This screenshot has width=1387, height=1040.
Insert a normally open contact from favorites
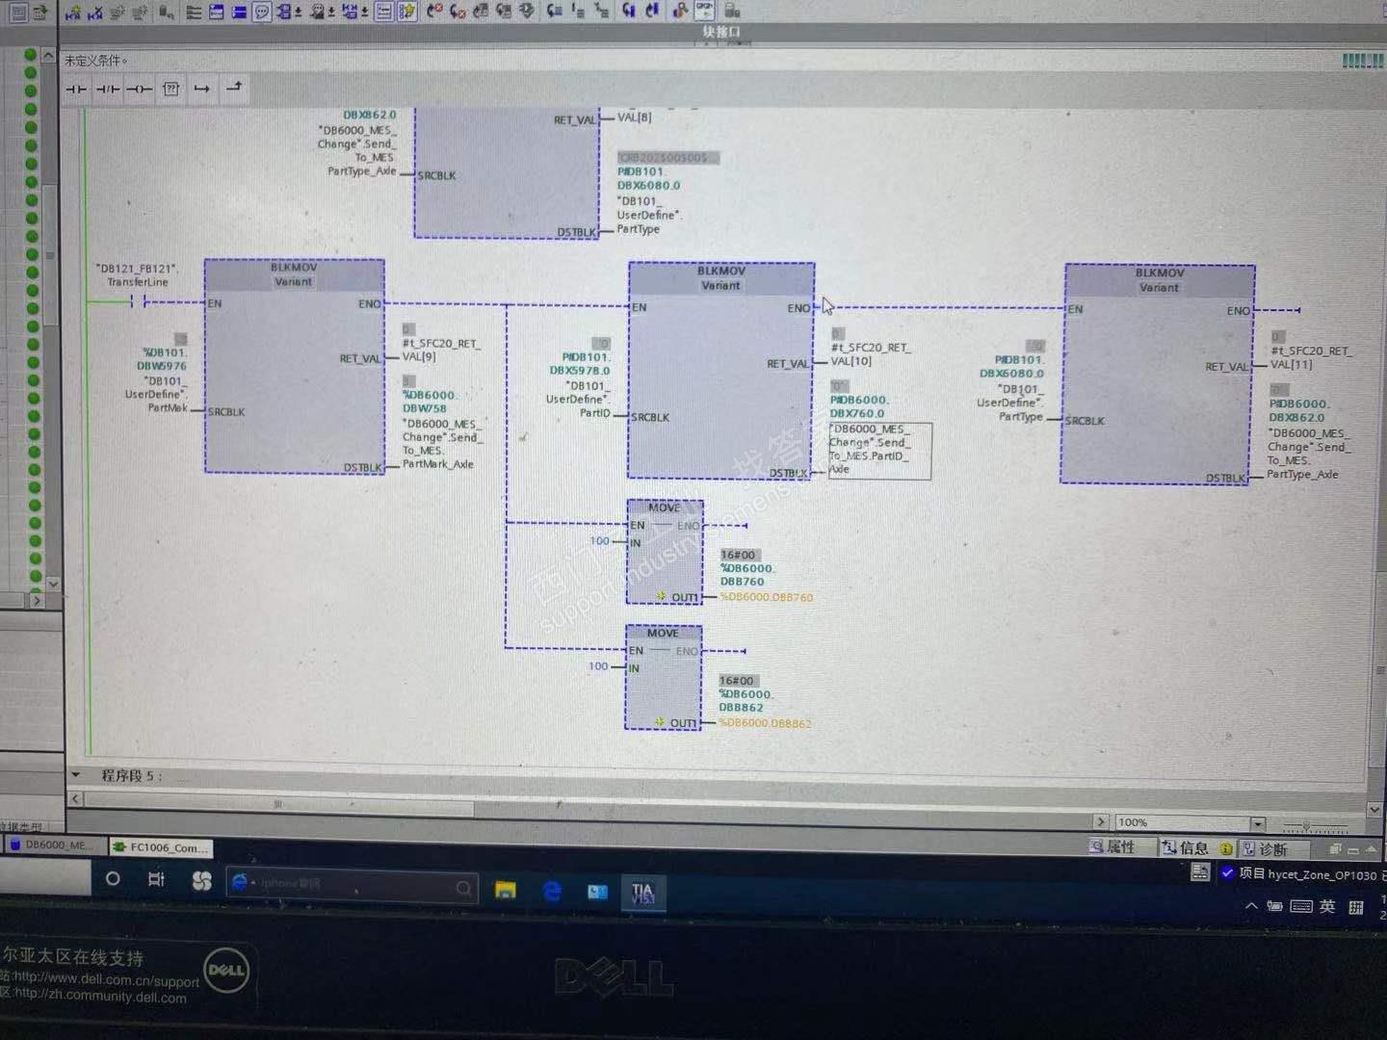[75, 90]
